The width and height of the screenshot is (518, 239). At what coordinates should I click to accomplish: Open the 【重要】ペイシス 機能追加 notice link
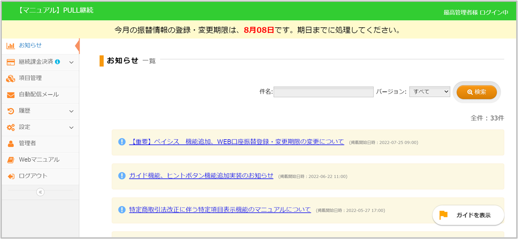click(236, 142)
